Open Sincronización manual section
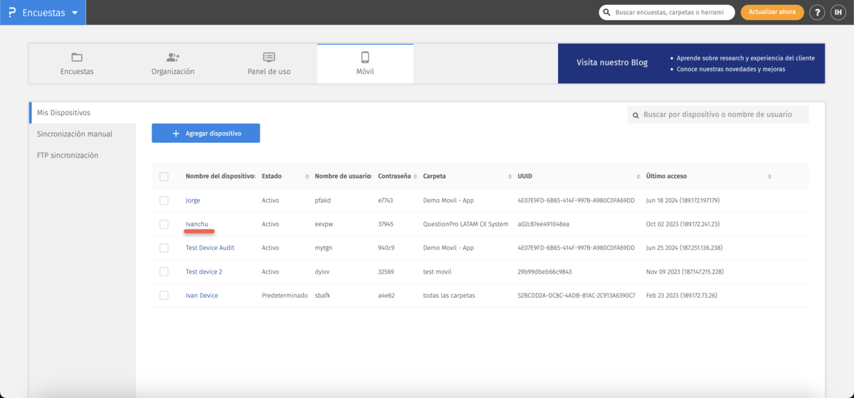Image resolution: width=854 pixels, height=398 pixels. 75,134
